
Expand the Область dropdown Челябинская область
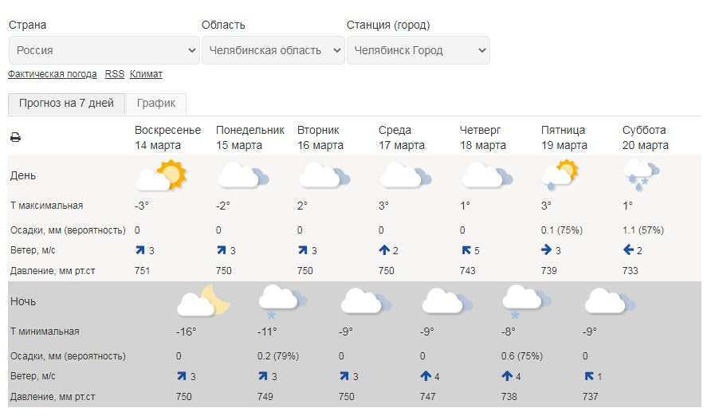[273, 50]
